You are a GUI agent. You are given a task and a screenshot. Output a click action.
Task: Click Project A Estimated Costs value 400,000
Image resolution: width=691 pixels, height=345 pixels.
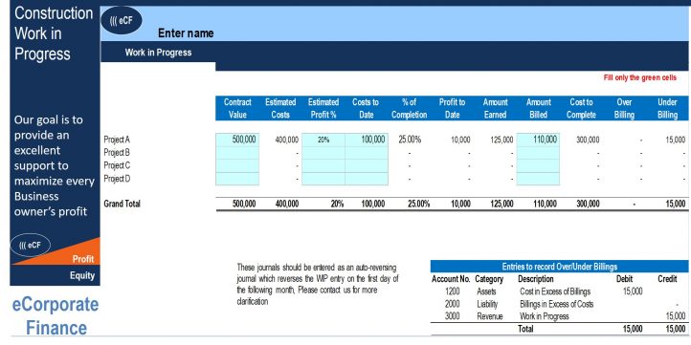(x=287, y=140)
